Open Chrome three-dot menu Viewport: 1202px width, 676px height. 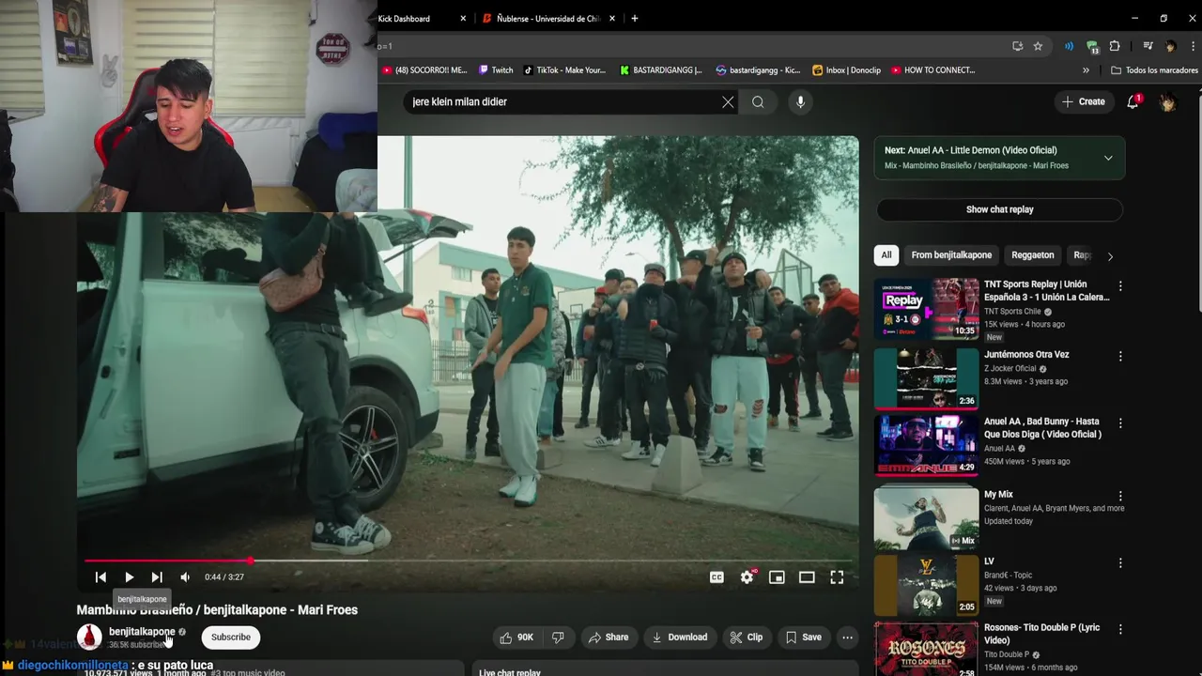(x=1192, y=46)
